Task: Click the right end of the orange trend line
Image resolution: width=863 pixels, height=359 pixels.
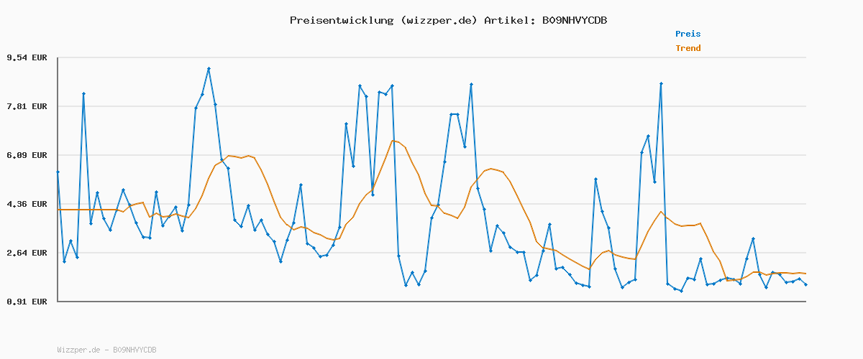Action: (x=805, y=274)
